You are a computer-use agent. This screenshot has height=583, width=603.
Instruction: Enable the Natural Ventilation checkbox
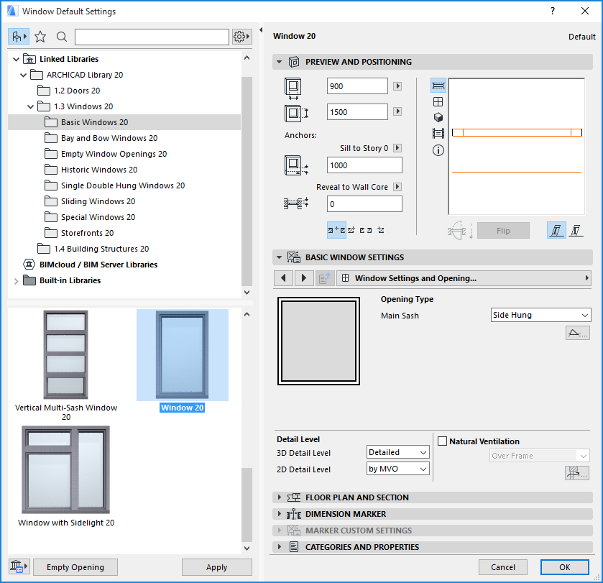pos(443,441)
